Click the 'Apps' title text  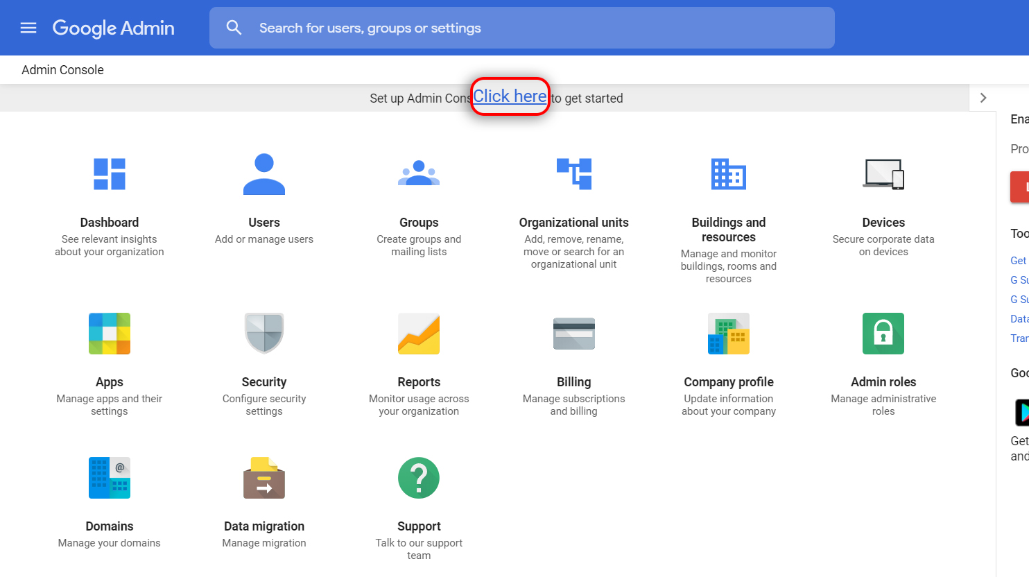click(x=110, y=382)
